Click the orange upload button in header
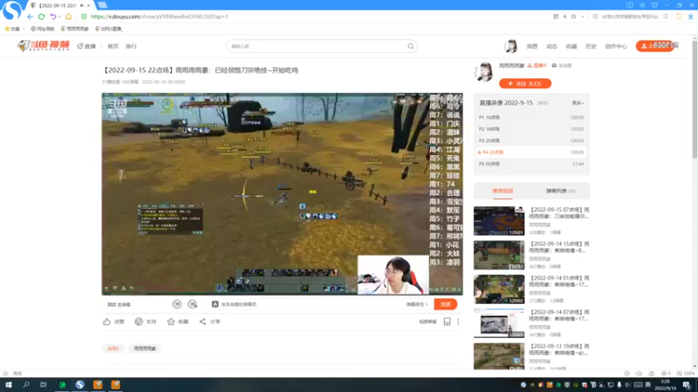Image resolution: width=698 pixels, height=392 pixels. (655, 46)
